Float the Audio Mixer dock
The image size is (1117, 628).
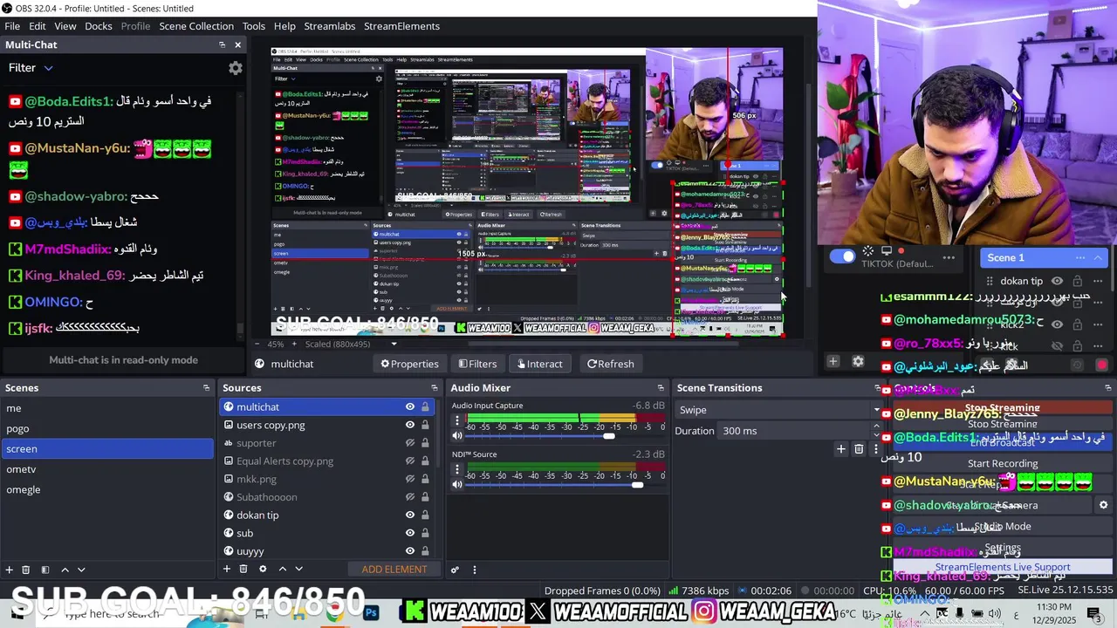[661, 388]
